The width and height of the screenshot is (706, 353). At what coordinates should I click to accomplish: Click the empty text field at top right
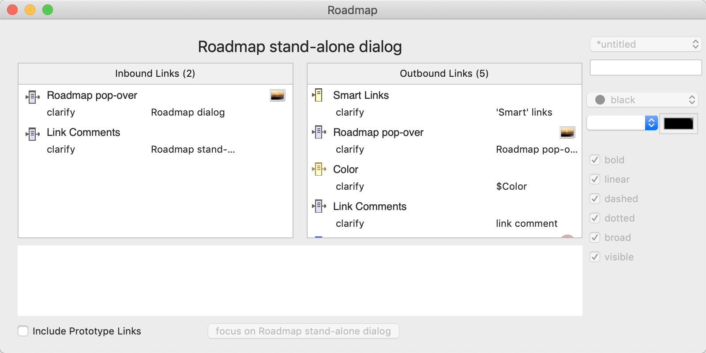646,67
